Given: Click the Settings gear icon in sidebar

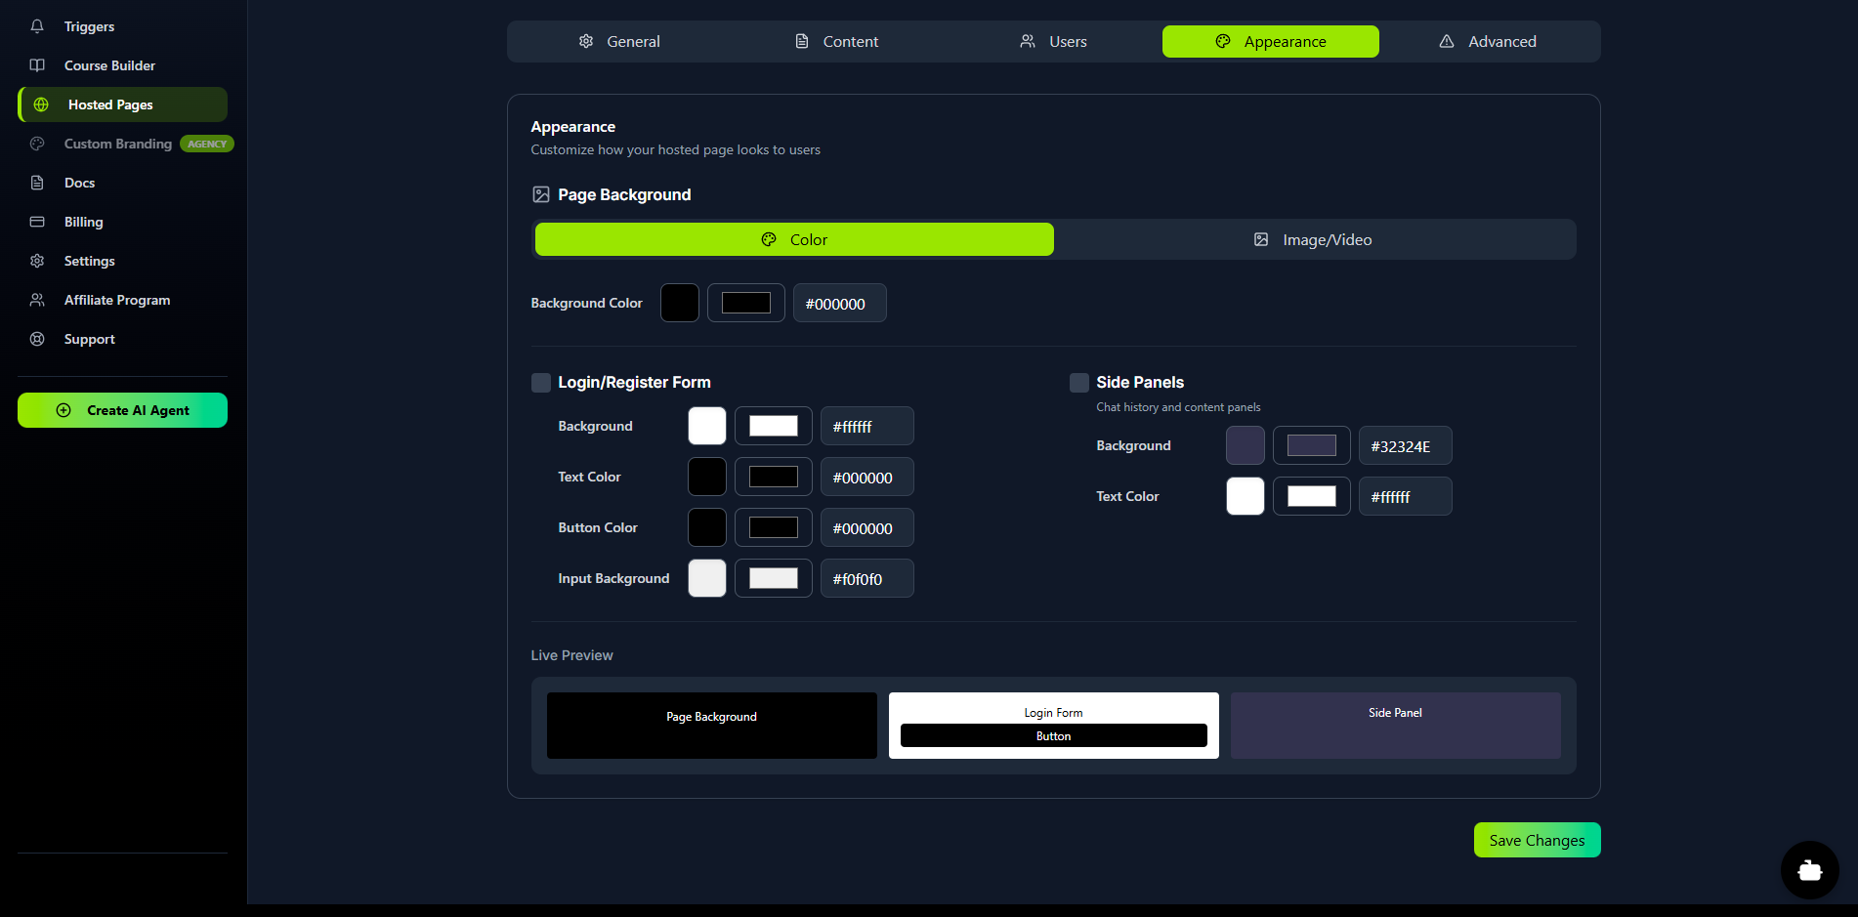Looking at the screenshot, I should click(x=37, y=261).
